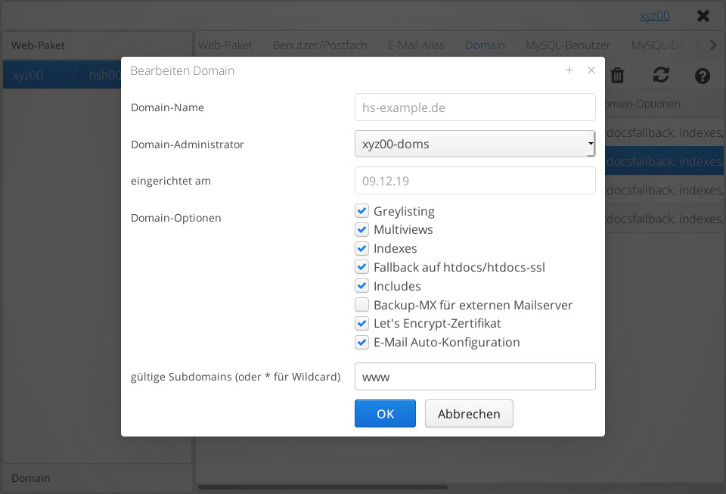The width and height of the screenshot is (726, 494).
Task: Toggle E-Mail Auto-Konfiguration checkbox
Action: pos(361,342)
